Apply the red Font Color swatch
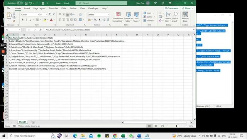This screenshot has height=139, width=247. (51, 20)
